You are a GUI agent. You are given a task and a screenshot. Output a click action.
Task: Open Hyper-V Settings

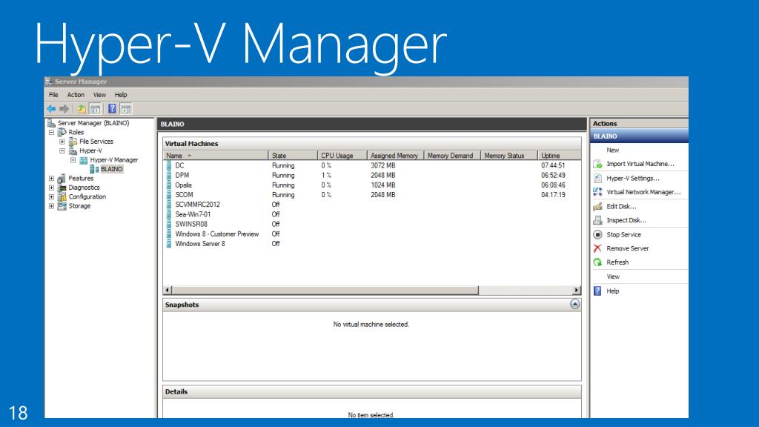pyautogui.click(x=633, y=178)
